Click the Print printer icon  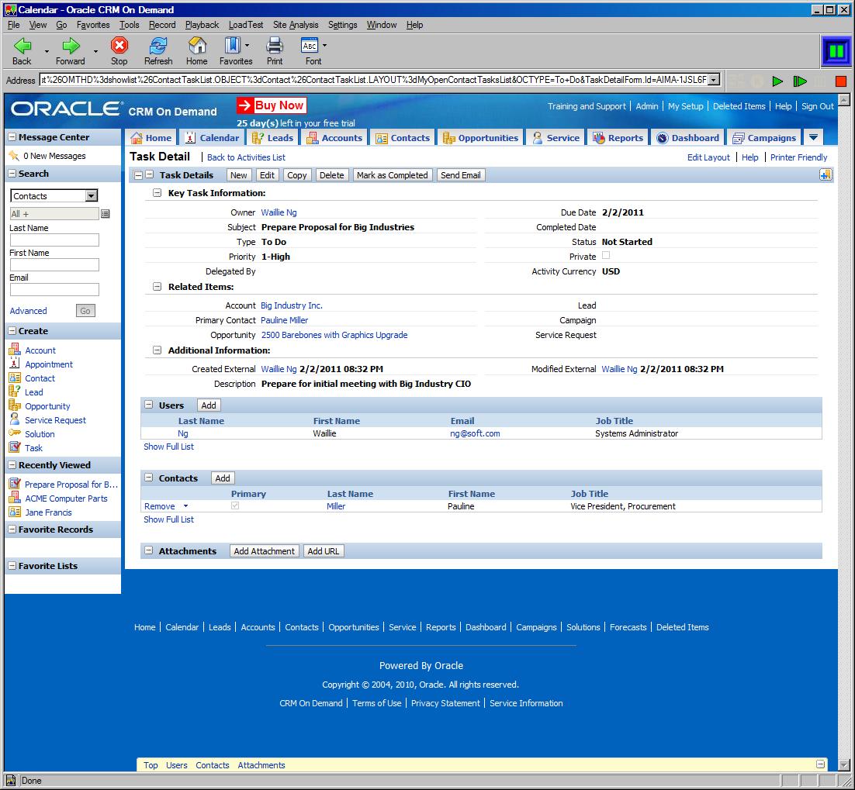tap(275, 45)
